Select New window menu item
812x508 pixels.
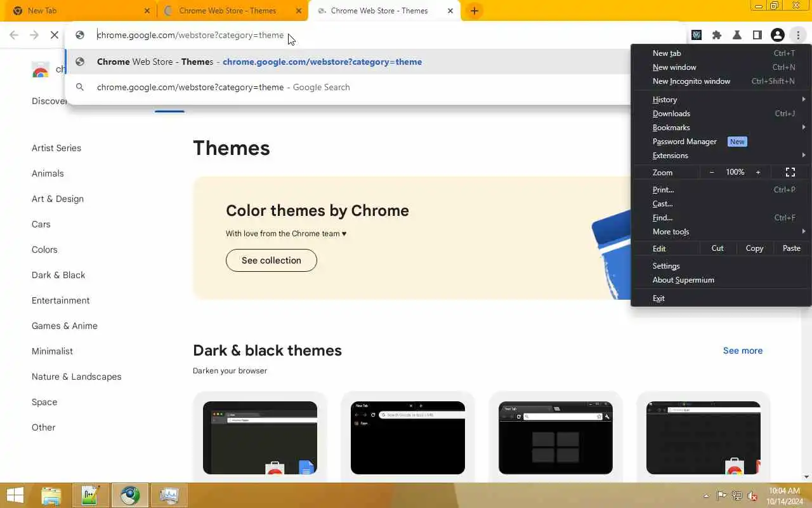(721, 67)
